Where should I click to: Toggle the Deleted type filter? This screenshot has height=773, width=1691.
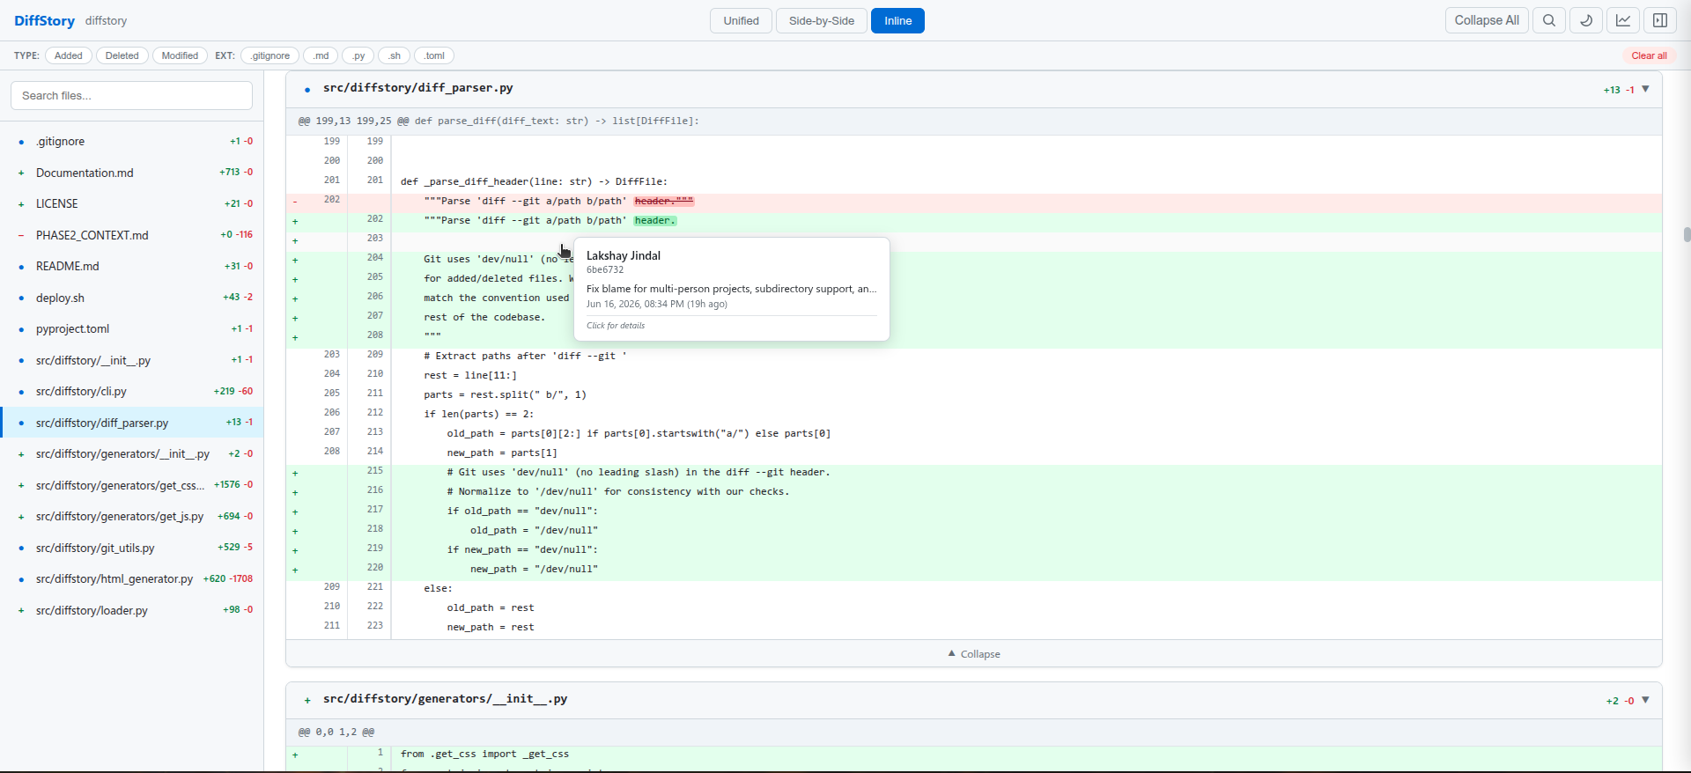(x=122, y=55)
